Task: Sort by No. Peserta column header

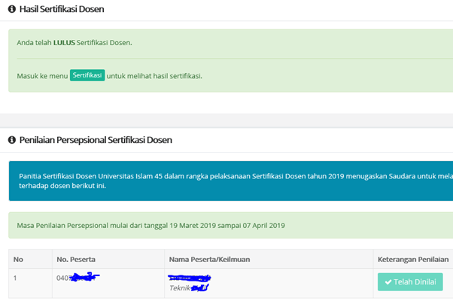Action: point(78,260)
